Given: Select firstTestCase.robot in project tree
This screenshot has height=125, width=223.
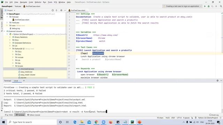Looking at the screenshot, I should [x=22, y=20].
